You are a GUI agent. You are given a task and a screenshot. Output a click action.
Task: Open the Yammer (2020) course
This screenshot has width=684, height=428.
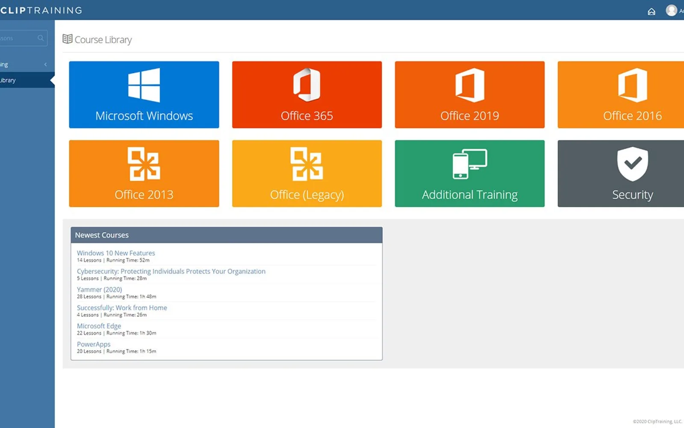click(100, 290)
